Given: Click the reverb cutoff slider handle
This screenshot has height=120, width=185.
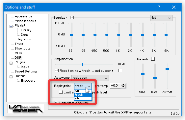Looking at the screenshot, I should 167,69.
